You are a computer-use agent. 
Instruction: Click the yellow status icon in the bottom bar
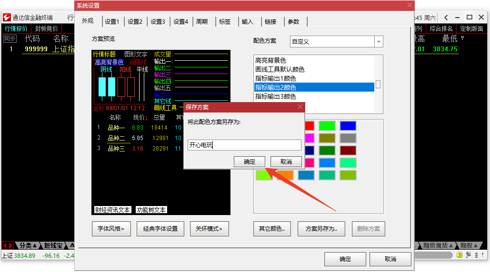coord(460,255)
